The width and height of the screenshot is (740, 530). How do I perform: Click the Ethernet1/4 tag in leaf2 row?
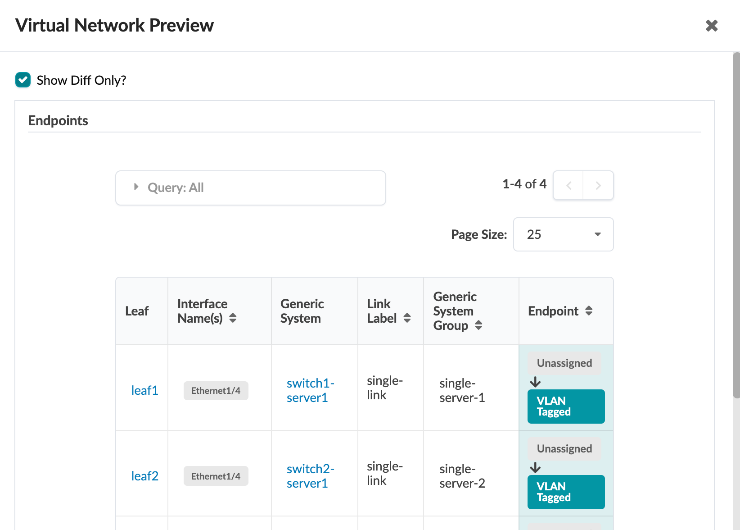[x=216, y=476]
